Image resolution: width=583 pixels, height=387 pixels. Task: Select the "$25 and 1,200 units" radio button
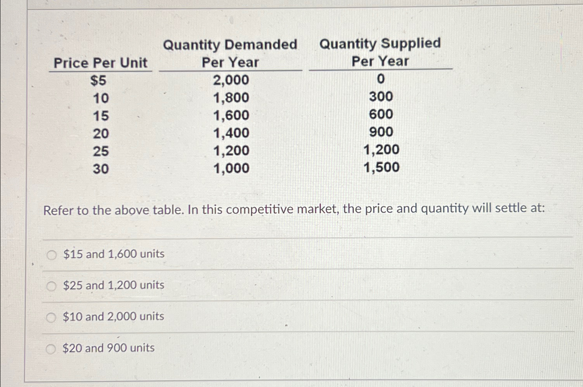(51, 285)
